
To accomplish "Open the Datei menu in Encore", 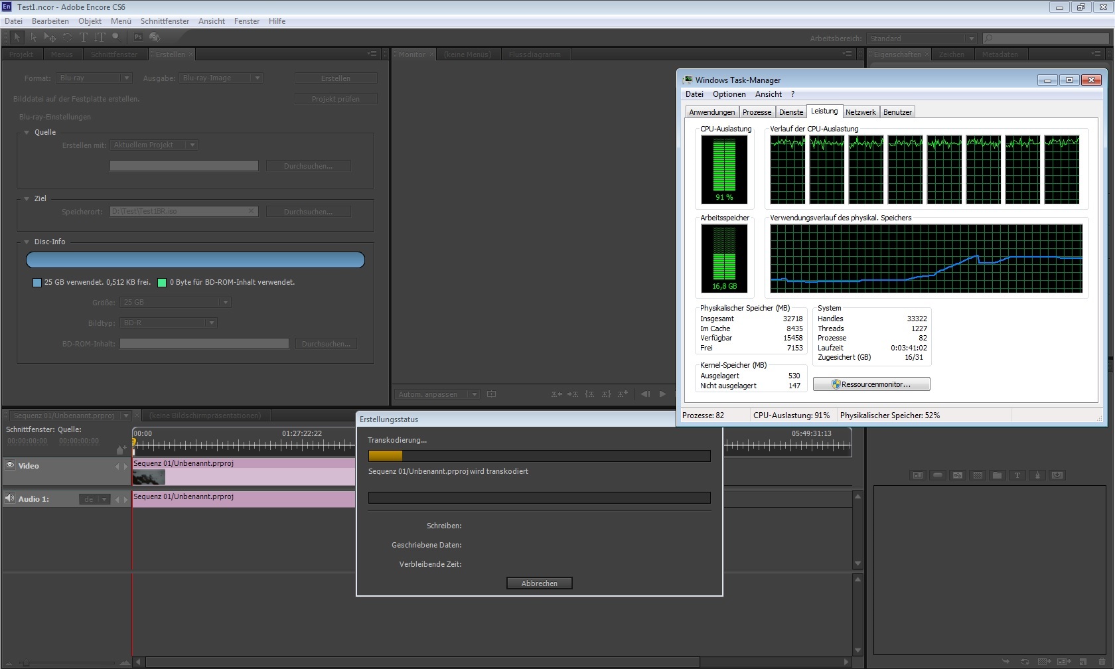I will tap(13, 21).
